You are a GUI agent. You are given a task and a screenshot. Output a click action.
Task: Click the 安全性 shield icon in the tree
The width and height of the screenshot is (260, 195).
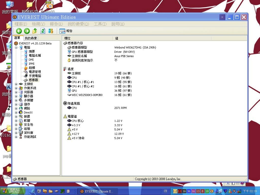(21, 125)
